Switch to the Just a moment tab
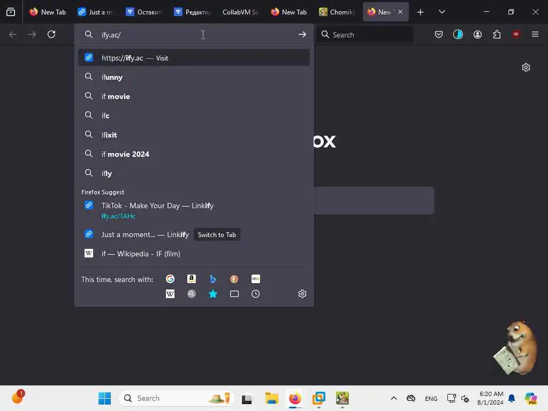Viewport: 548px width, 411px height. click(96, 12)
